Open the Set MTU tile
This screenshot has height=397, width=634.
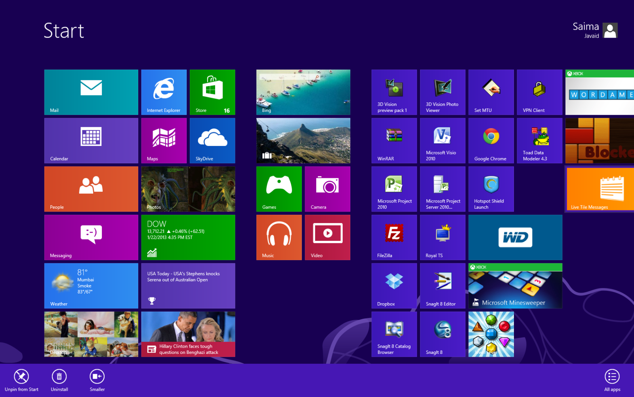[x=491, y=92]
